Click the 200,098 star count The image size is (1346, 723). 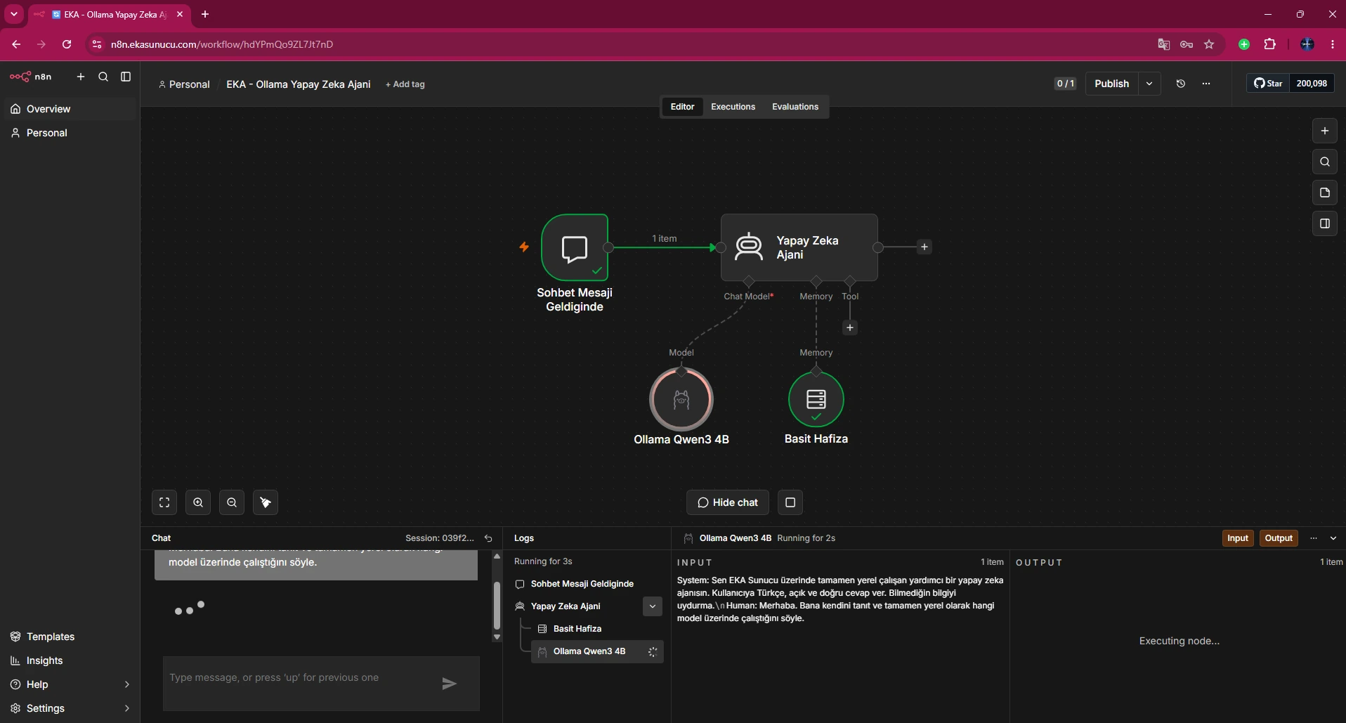[1312, 84]
